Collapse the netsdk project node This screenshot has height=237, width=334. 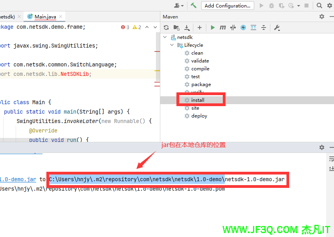point(166,37)
